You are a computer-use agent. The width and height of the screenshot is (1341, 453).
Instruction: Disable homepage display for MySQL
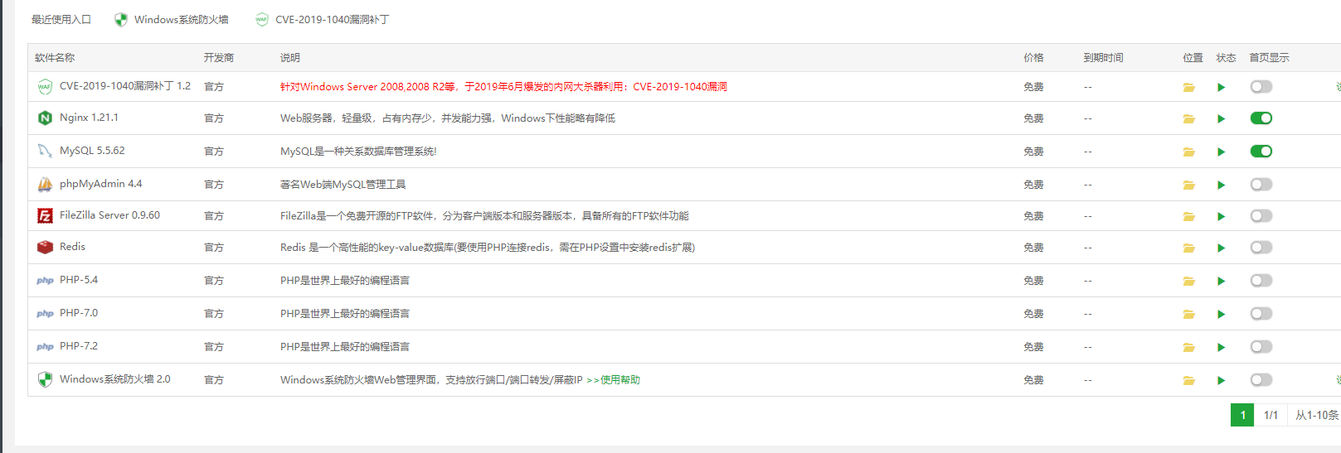tap(1261, 152)
